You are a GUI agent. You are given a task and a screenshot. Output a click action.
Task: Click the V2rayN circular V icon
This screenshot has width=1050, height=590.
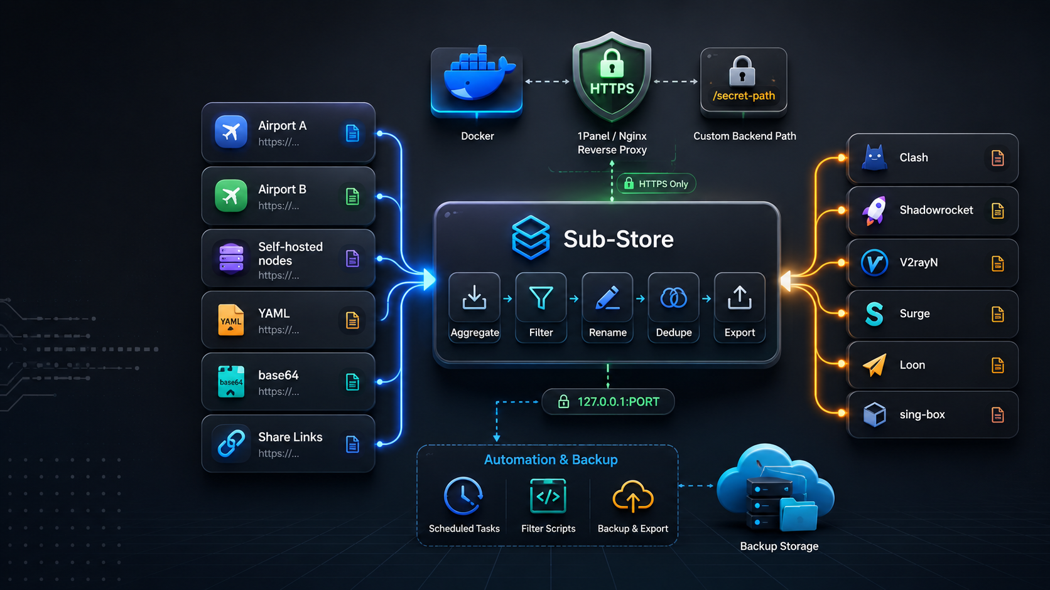[874, 263]
